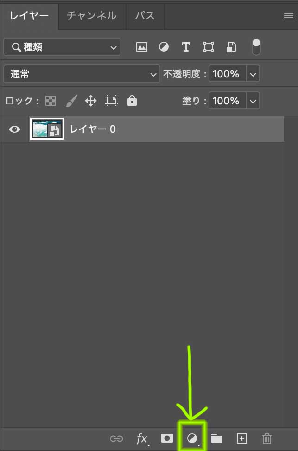Open the 塗り fill percentage dropdown
The image size is (298, 451).
(x=253, y=101)
